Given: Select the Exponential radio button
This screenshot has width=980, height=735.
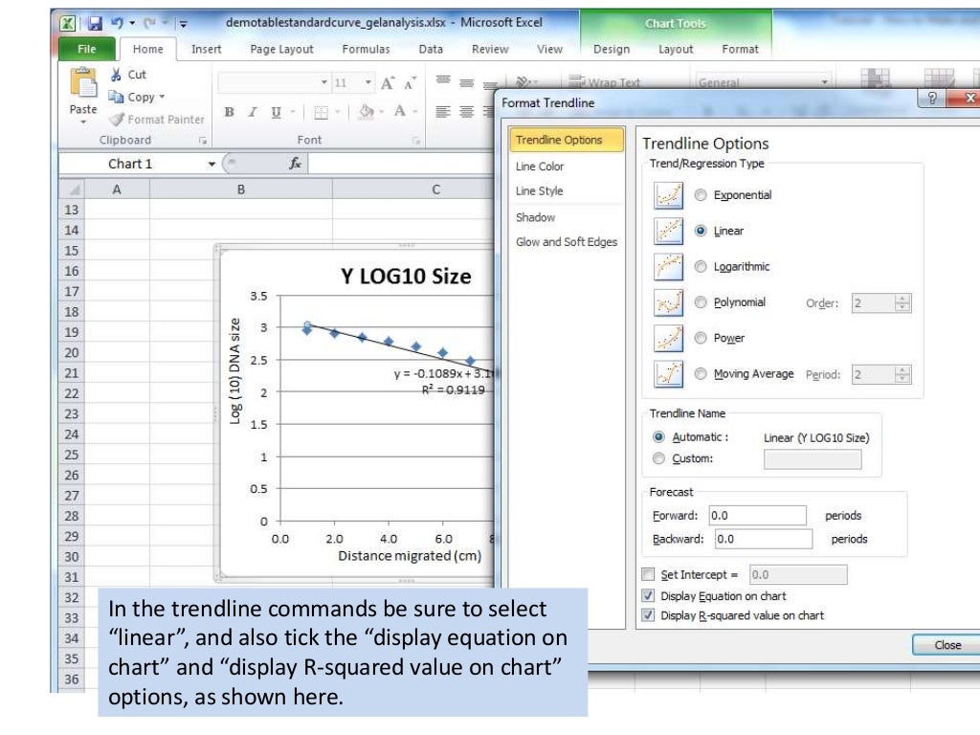Looking at the screenshot, I should pos(701,195).
